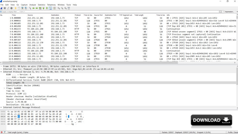
Task: Sort by the Source column header
Action: (x=30, y=15)
